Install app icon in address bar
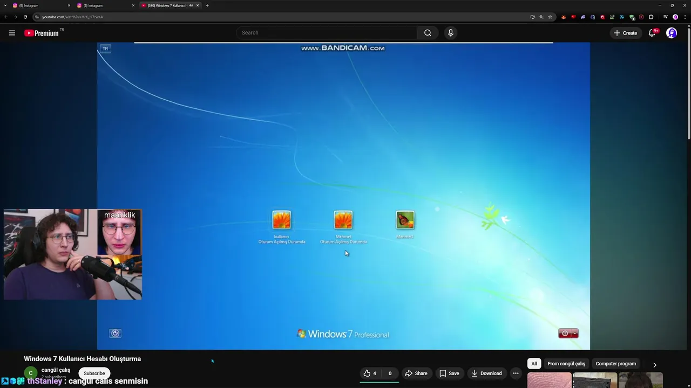 (533, 17)
